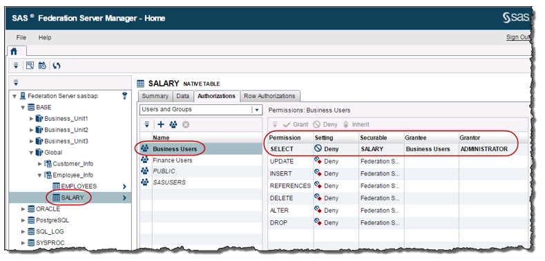Select the REFERENCES permission row

[398, 186]
